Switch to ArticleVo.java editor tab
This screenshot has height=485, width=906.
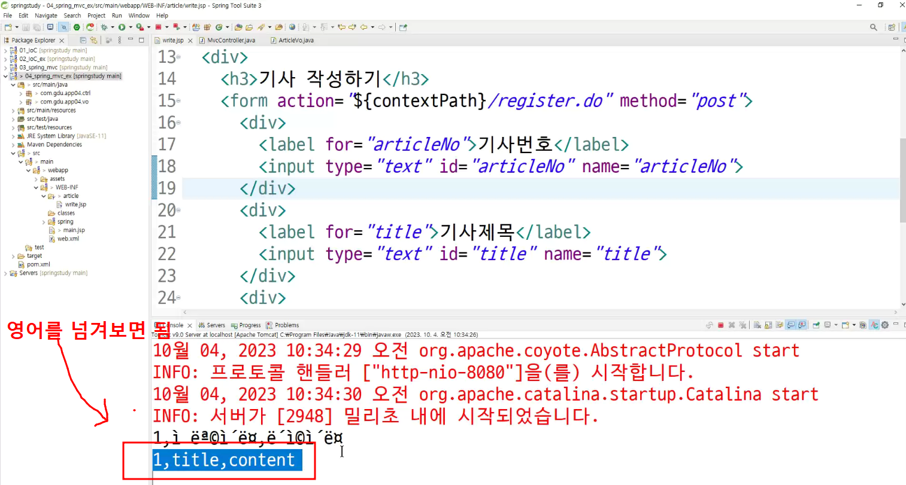coord(292,40)
